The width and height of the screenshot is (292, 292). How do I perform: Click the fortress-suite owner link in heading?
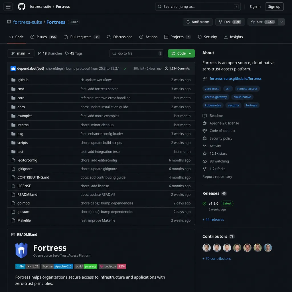(x=28, y=22)
